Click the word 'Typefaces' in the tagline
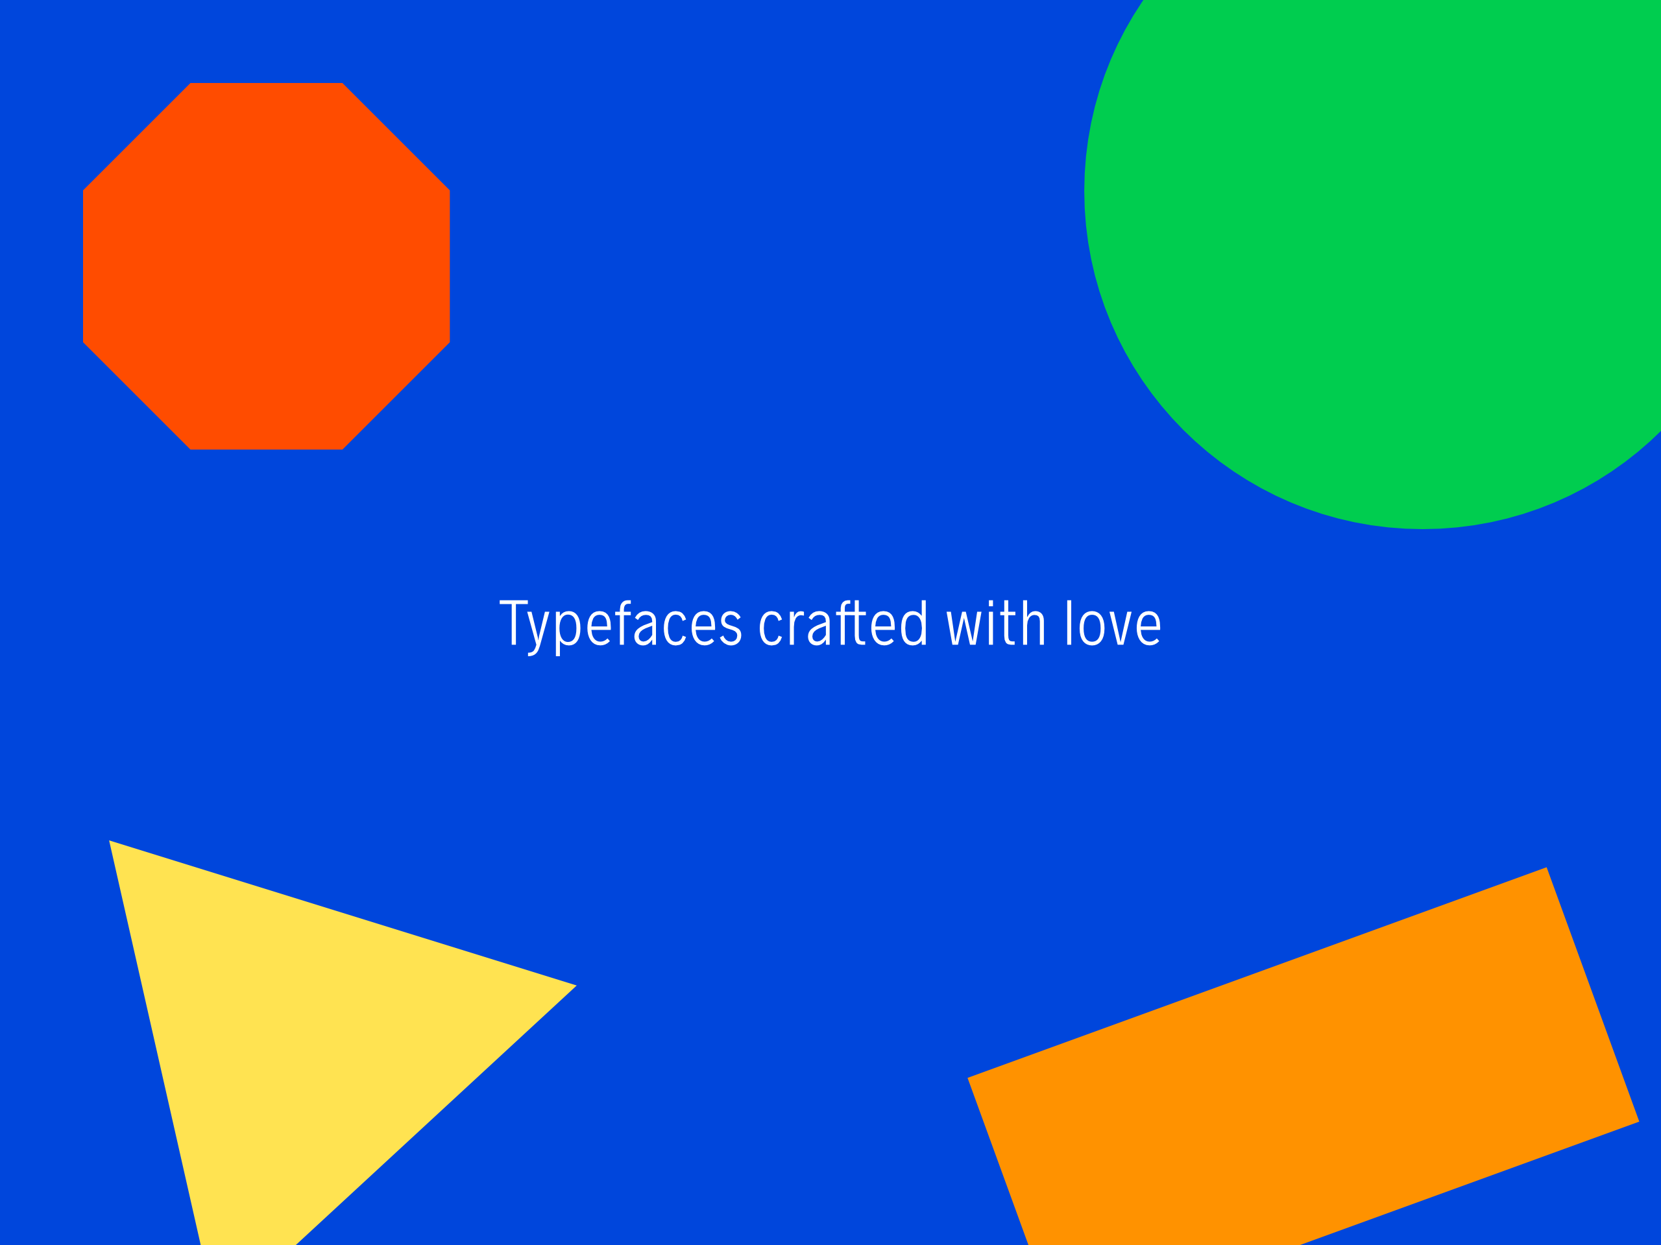1661x1245 pixels. click(x=620, y=624)
